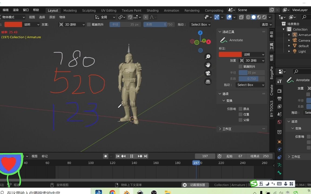
Task: Click the camera view icon in the viewport sidebar
Action: point(208,73)
